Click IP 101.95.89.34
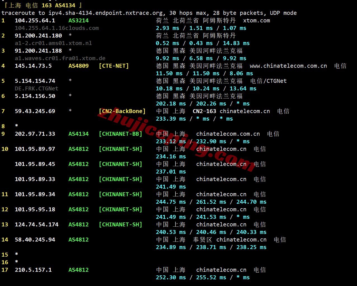 (x=35, y=194)
